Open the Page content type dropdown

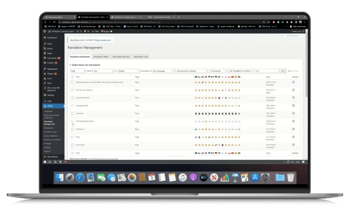[78, 71]
